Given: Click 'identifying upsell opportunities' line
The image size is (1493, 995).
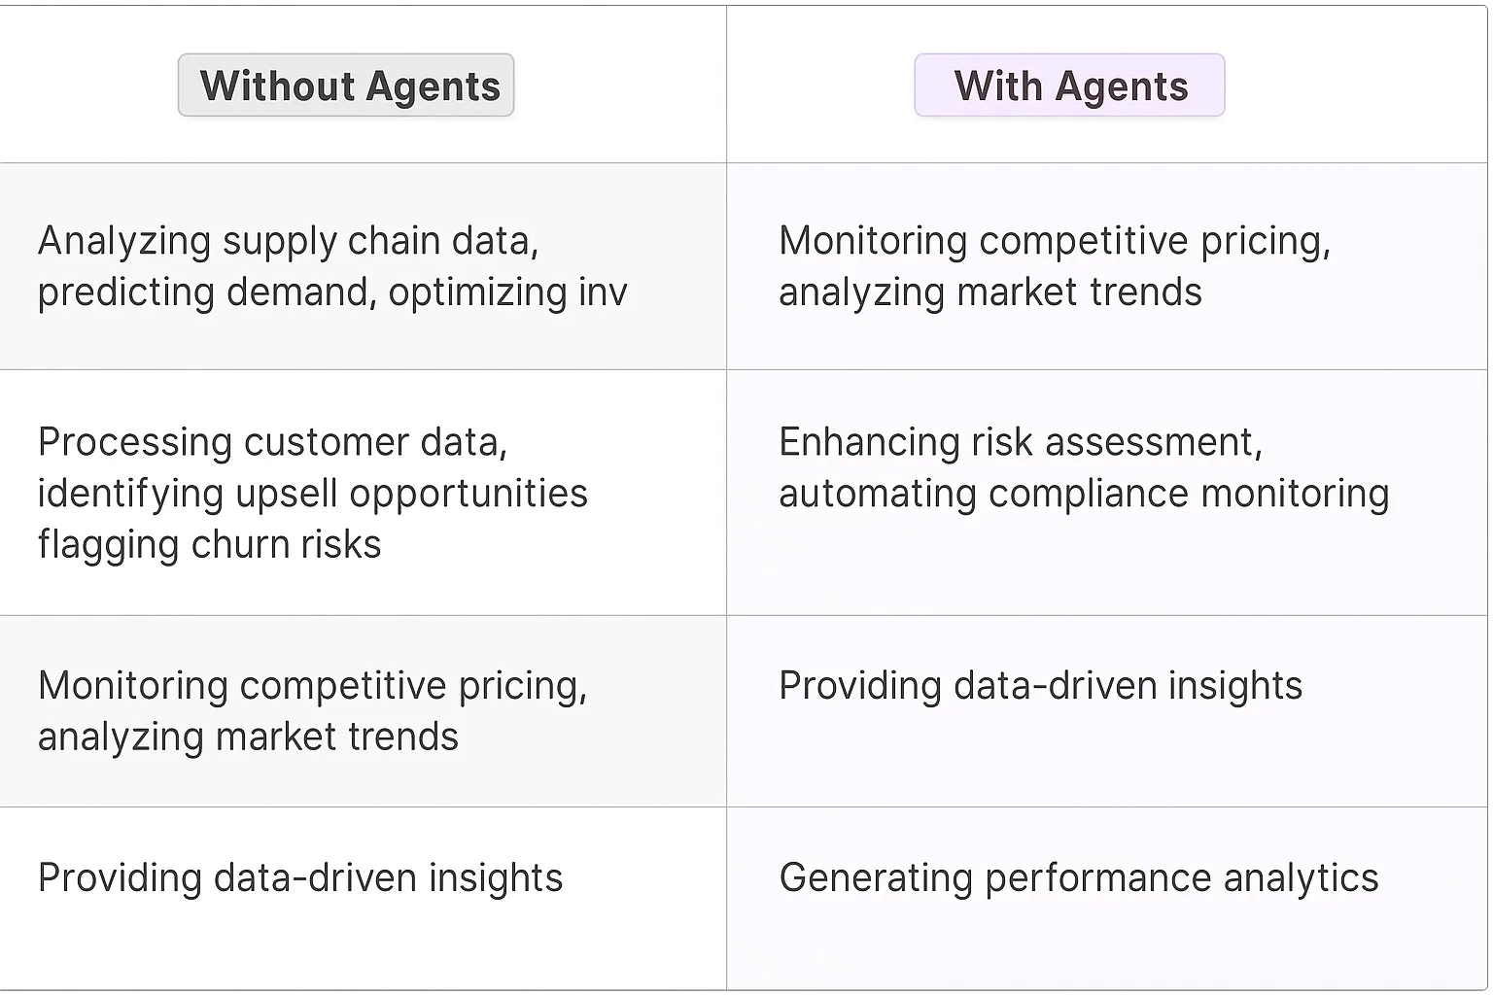Looking at the screenshot, I should pos(313,494).
